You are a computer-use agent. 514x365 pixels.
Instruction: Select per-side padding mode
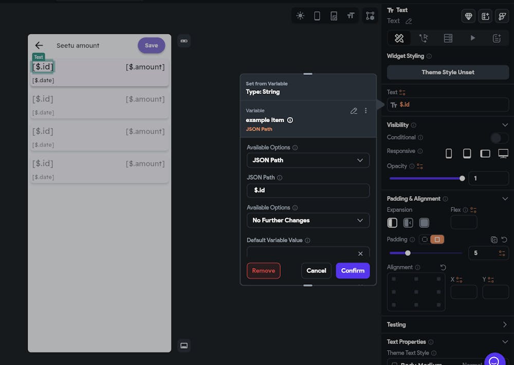tap(425, 240)
